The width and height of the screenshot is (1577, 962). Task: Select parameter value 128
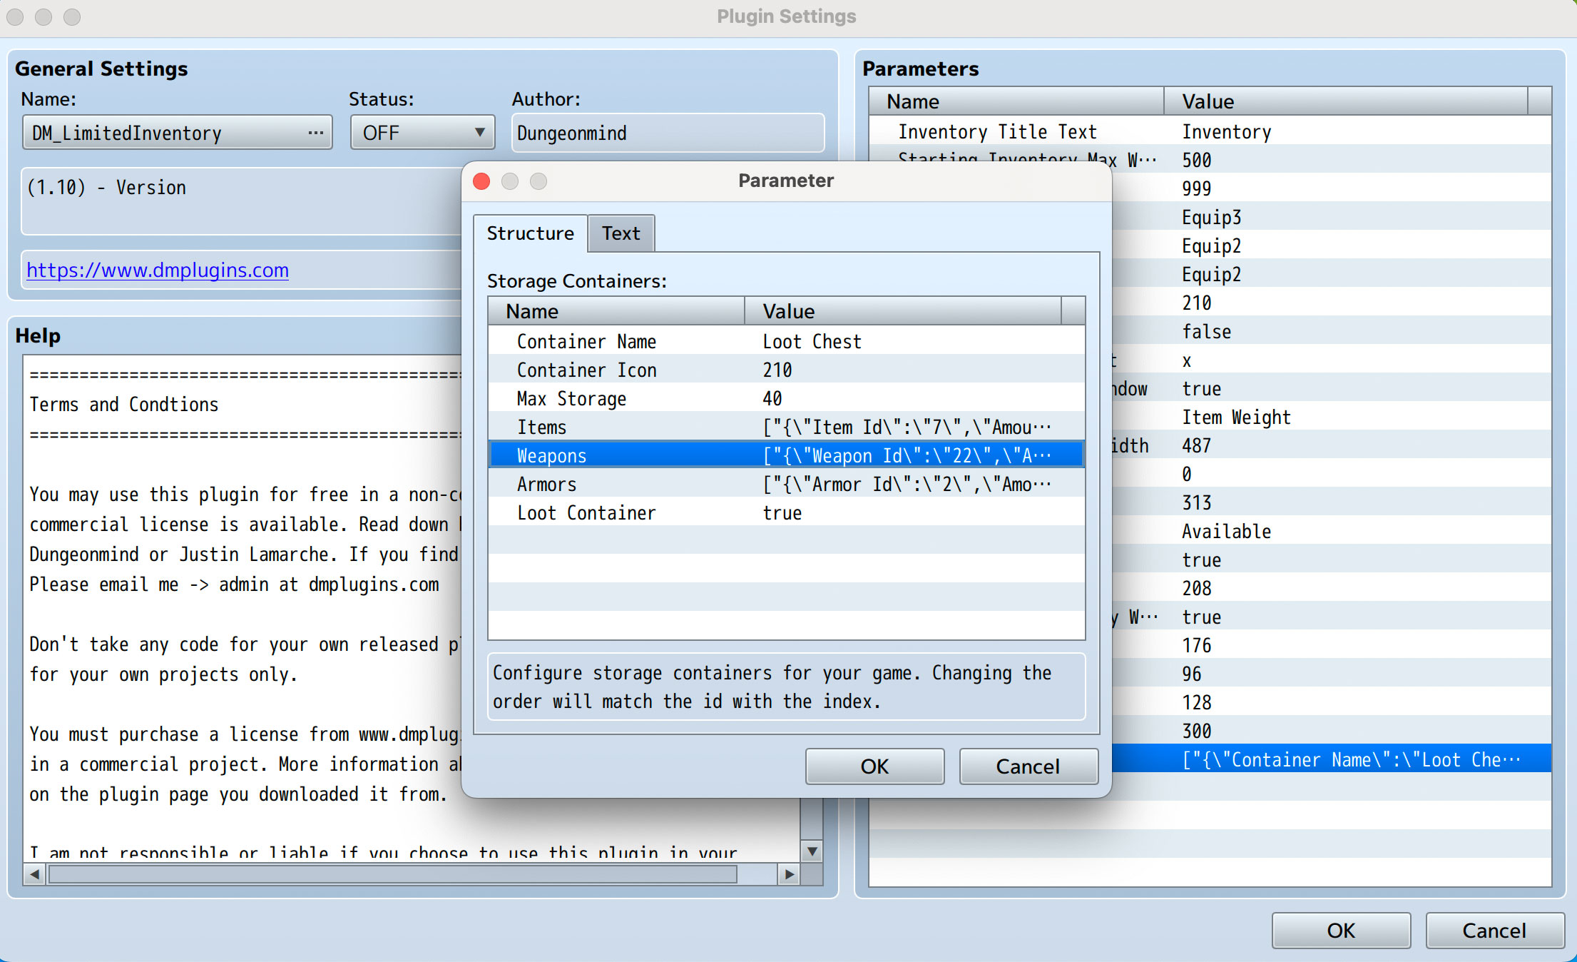pos(1196,702)
